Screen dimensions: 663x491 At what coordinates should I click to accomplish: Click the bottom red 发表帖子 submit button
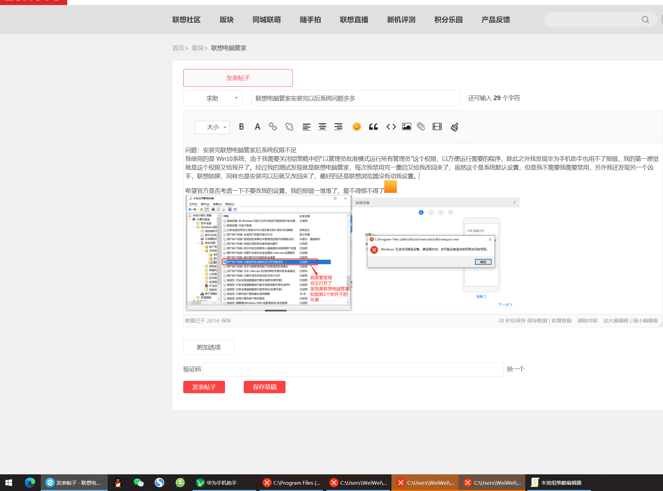[x=204, y=387]
